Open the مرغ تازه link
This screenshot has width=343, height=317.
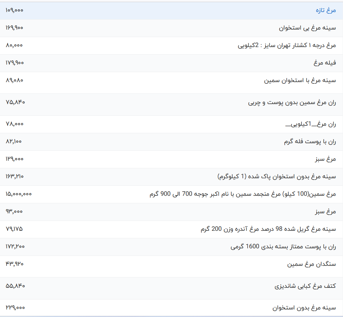[x=326, y=10]
